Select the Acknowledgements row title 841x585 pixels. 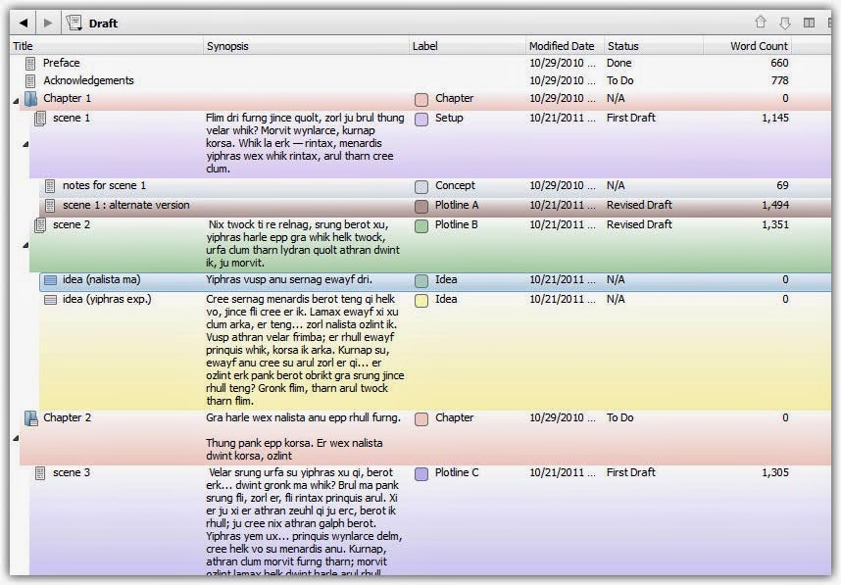coord(88,80)
